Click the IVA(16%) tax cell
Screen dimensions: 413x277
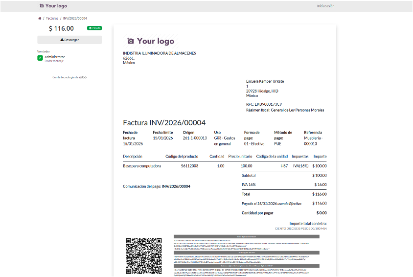[301, 166]
